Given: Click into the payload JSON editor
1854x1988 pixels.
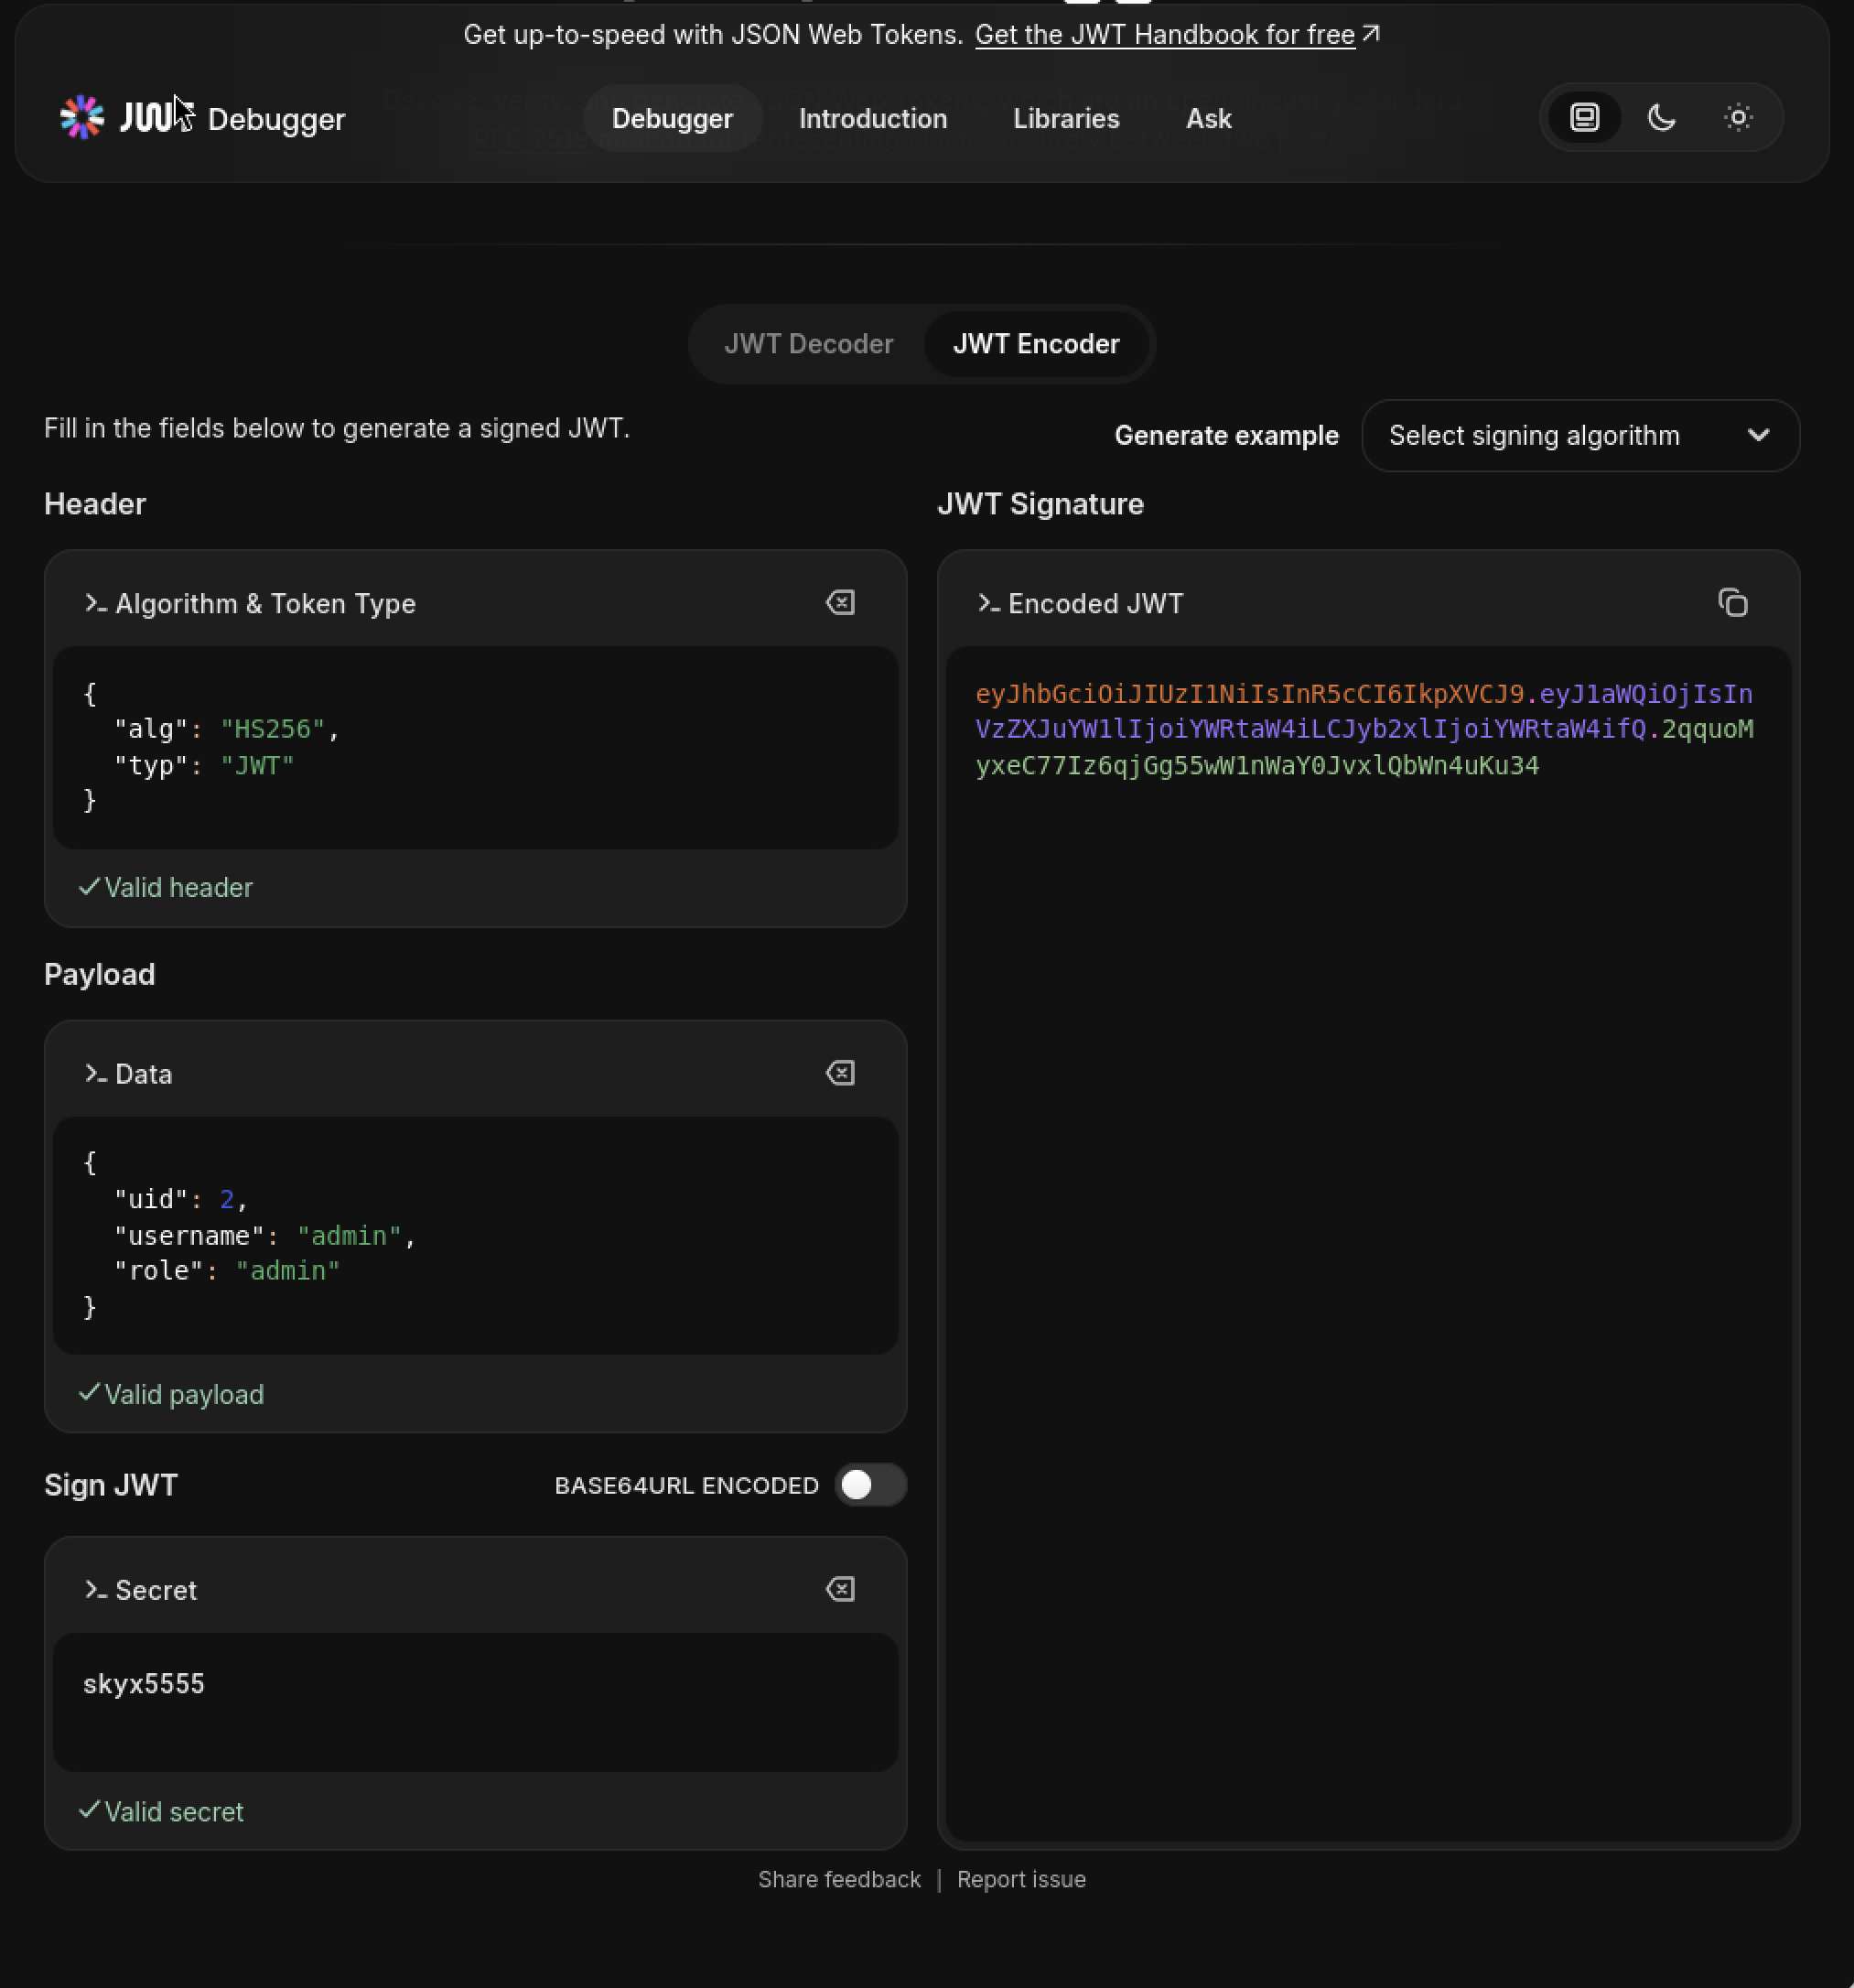Looking at the screenshot, I should 475,1235.
